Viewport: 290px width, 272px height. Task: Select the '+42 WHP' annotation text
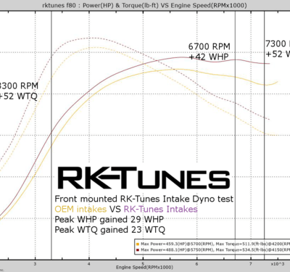pos(209,57)
